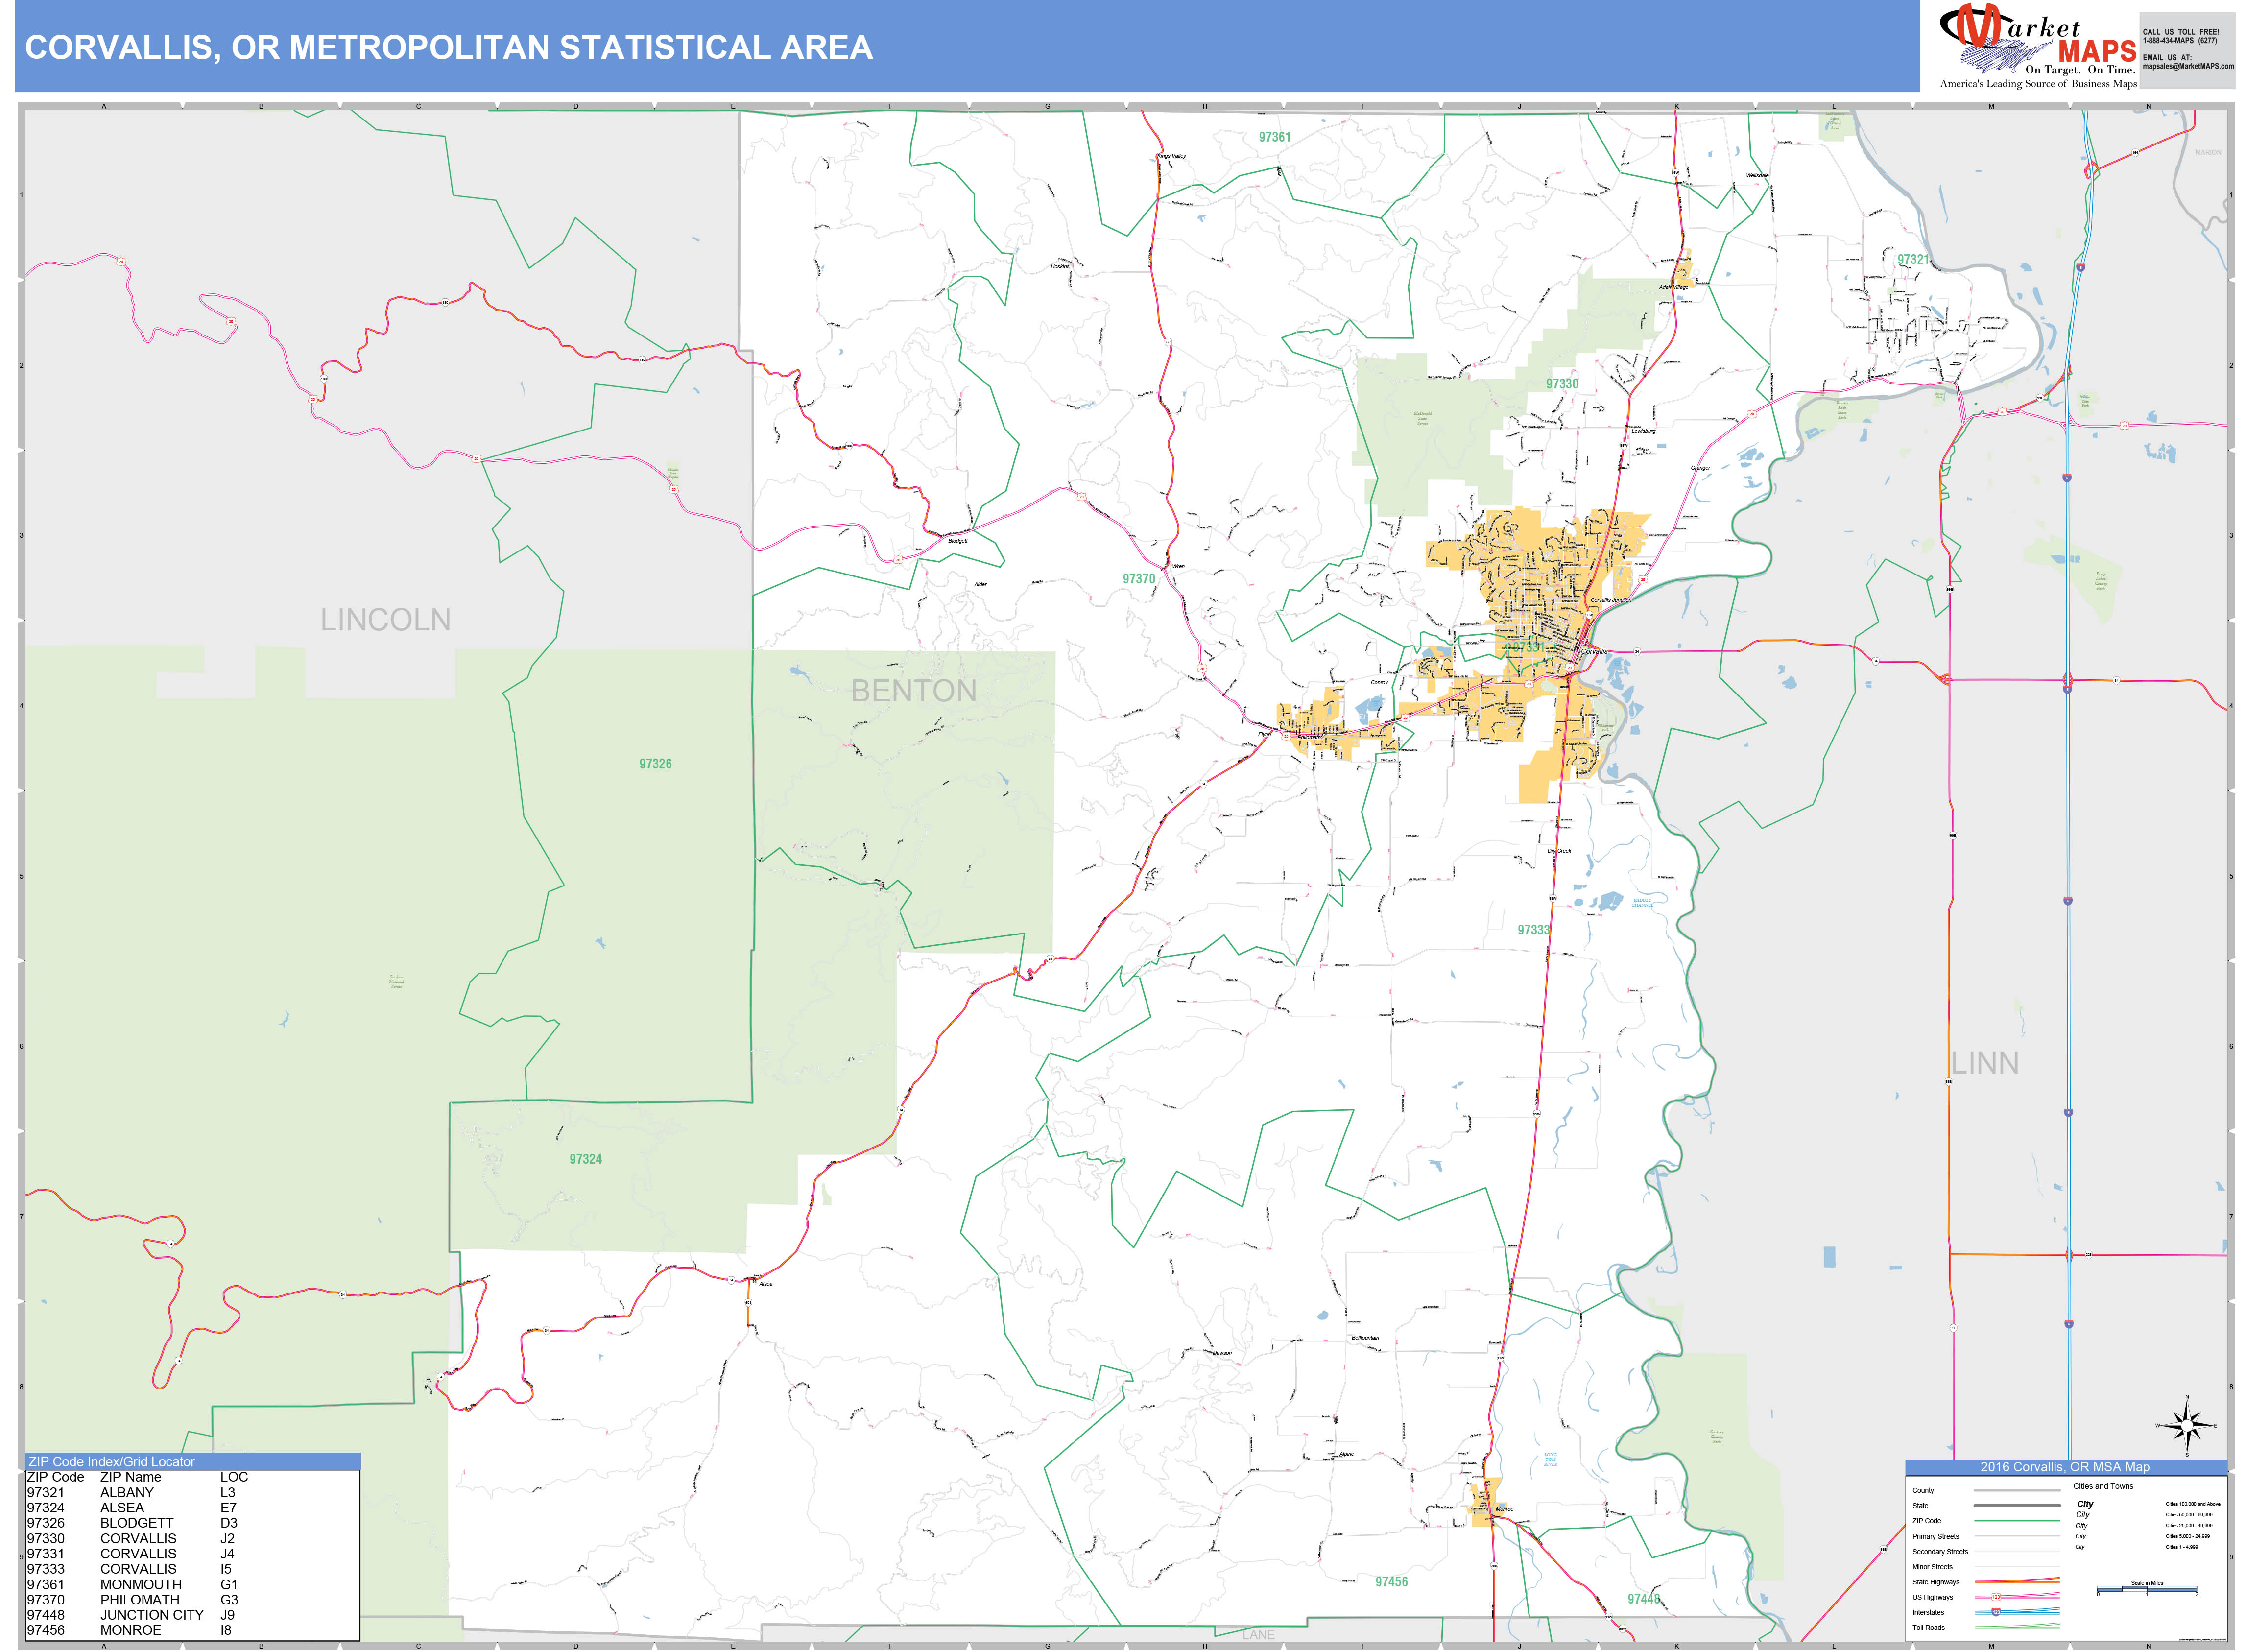Image resolution: width=2246 pixels, height=1652 pixels.
Task: Click the Interstates symbol in the legend
Action: click(x=2017, y=1612)
